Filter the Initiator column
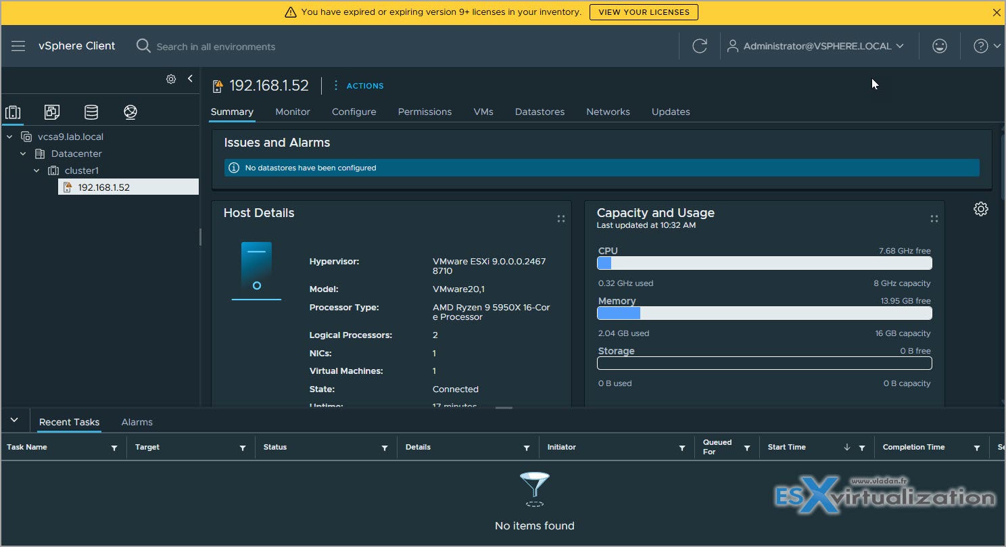 pyautogui.click(x=682, y=448)
